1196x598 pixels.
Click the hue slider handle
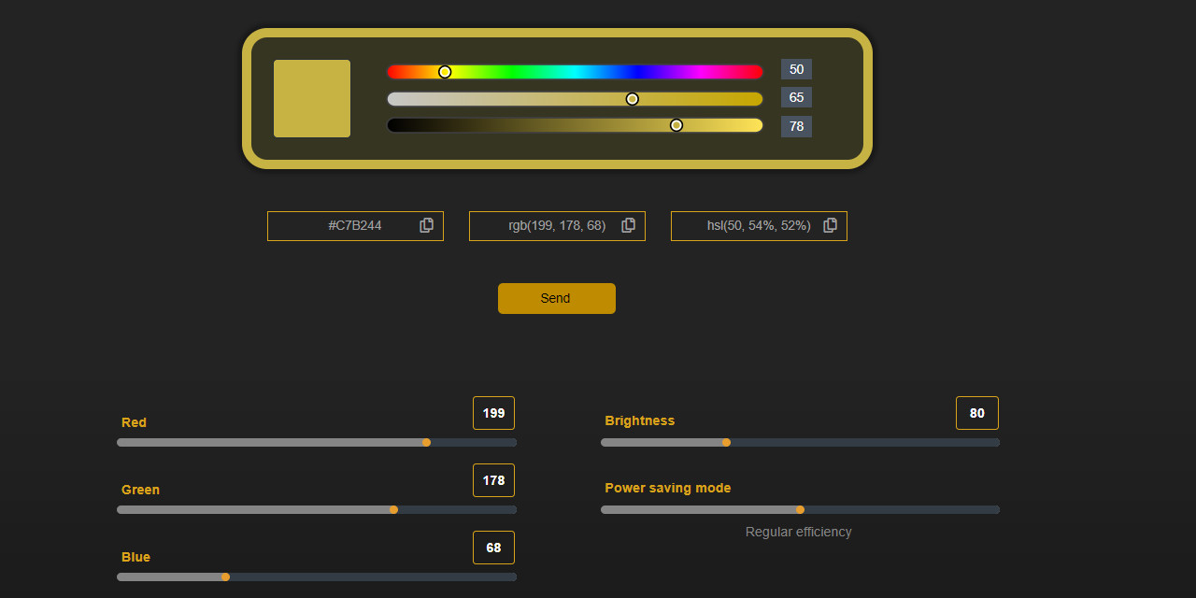click(x=444, y=71)
